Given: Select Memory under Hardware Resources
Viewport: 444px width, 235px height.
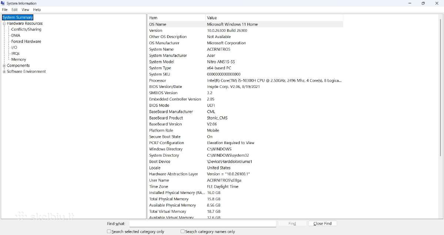Looking at the screenshot, I should point(18,59).
